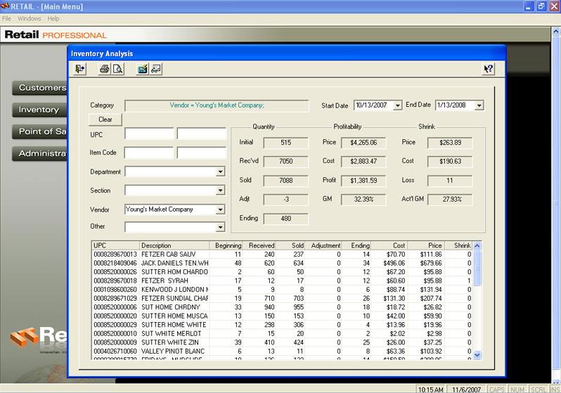Click the RETAIL app icon in title bar
Screen dimensions: 561x393
[x=5, y=6]
